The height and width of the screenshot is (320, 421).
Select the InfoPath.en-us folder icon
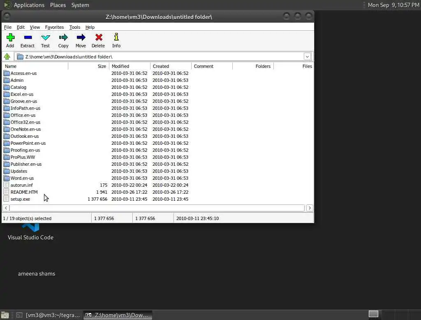pyautogui.click(x=7, y=108)
